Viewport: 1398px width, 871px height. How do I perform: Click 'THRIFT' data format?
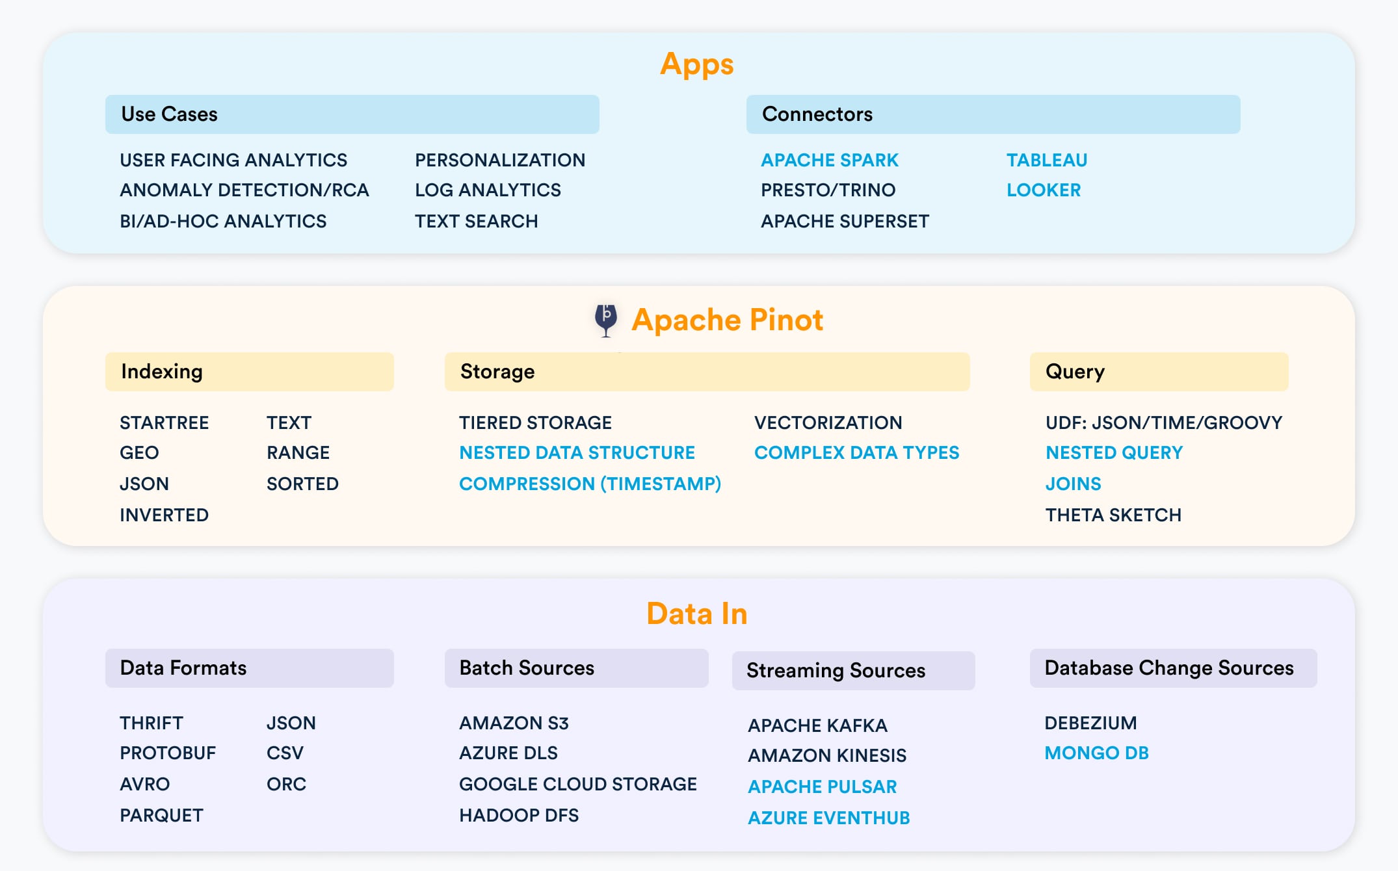[152, 723]
